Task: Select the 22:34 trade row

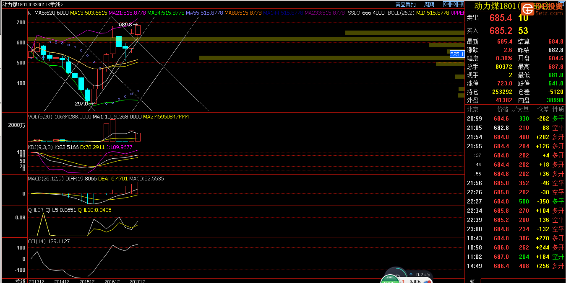Action: pos(515,211)
